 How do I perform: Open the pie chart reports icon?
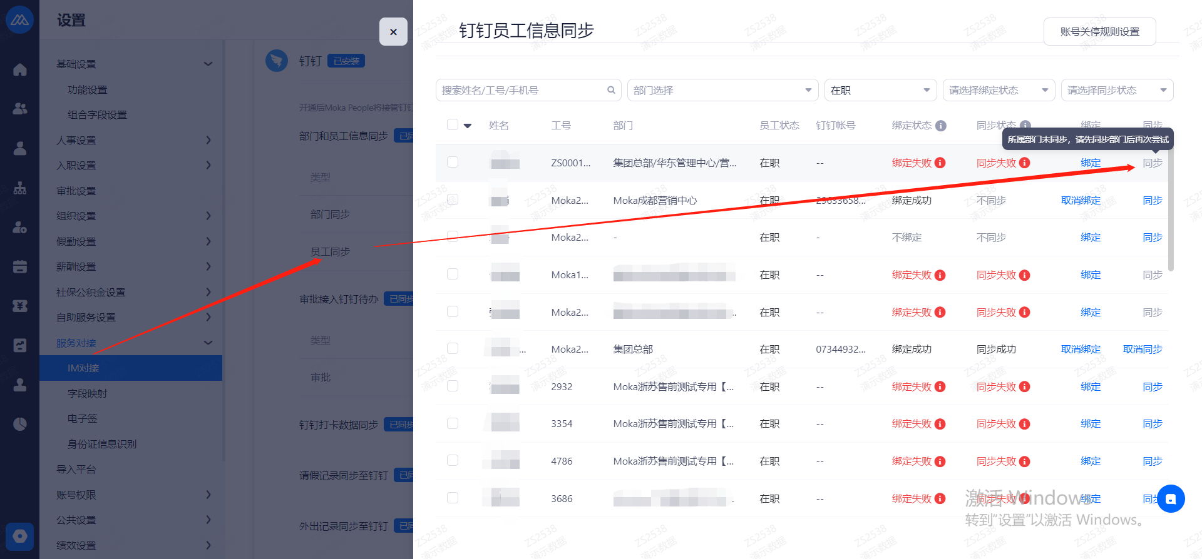click(x=20, y=424)
